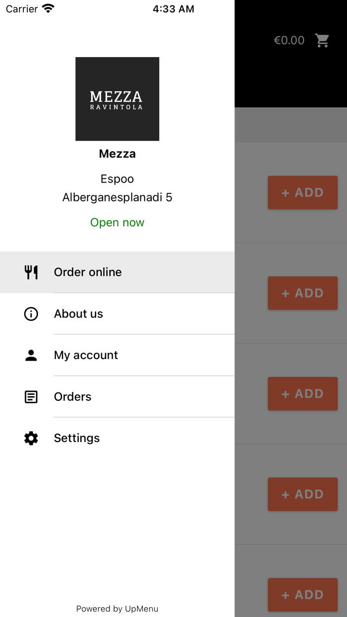Click the €0.00 cart total
Image resolution: width=347 pixels, height=617 pixels.
coord(289,40)
